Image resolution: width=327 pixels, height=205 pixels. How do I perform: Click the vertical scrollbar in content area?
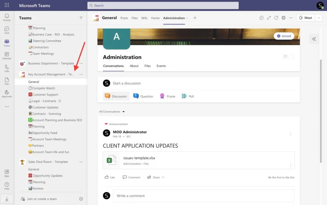pos(321,111)
